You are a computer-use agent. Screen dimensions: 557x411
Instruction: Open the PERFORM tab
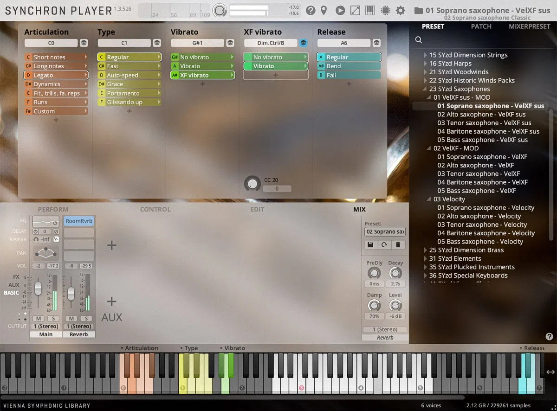[53, 209]
